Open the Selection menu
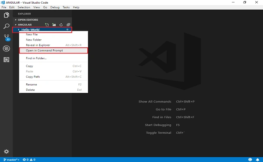263x162 pixels. [24, 7]
